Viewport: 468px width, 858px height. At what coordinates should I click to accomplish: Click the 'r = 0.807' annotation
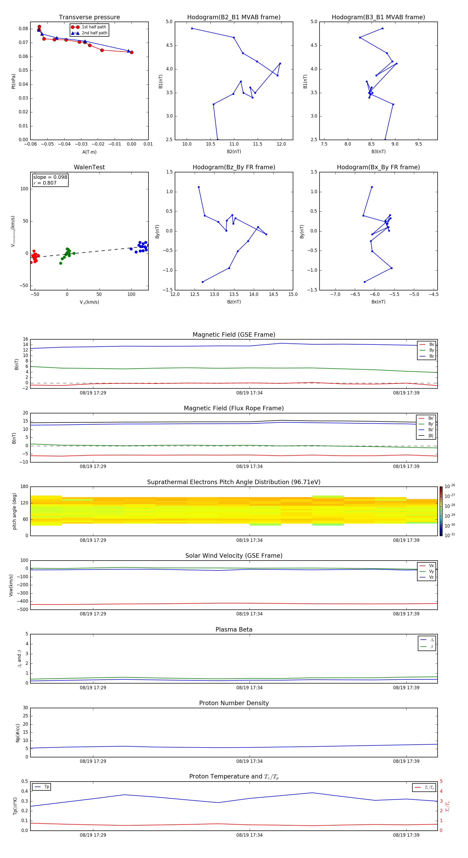45,183
